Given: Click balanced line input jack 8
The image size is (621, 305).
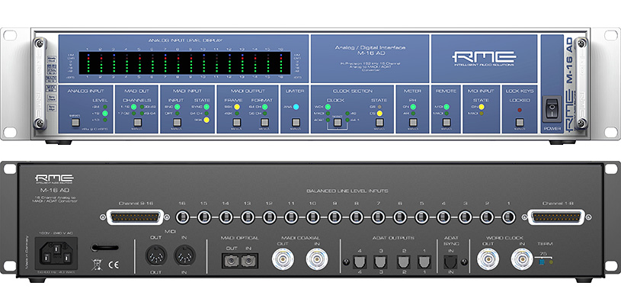Looking at the screenshot, I should (356, 217).
